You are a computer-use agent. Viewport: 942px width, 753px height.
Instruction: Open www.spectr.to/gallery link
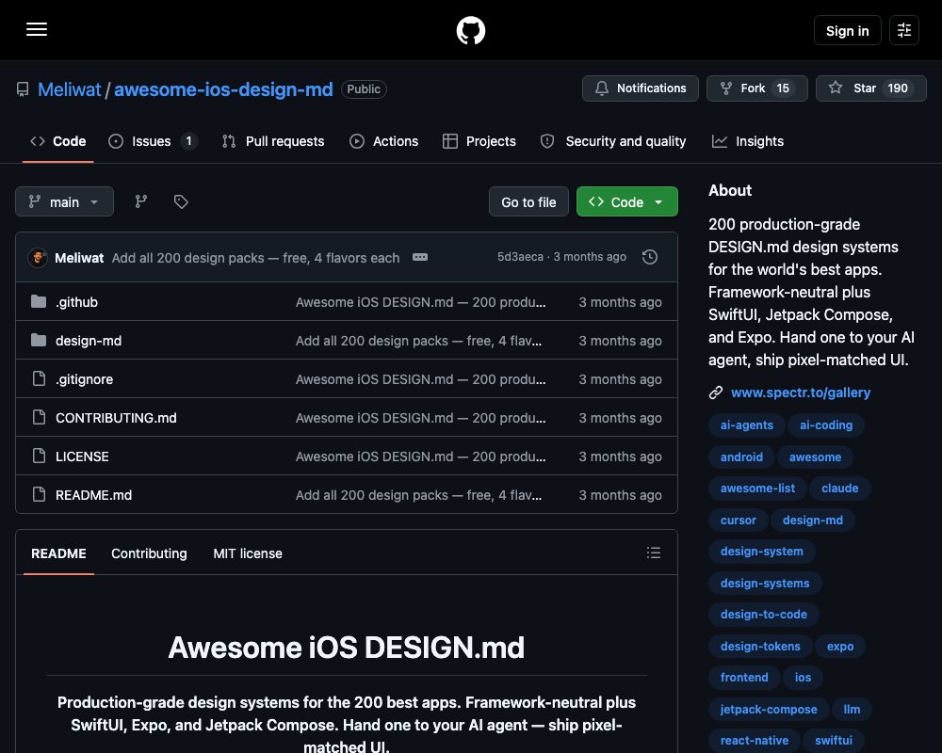800,393
